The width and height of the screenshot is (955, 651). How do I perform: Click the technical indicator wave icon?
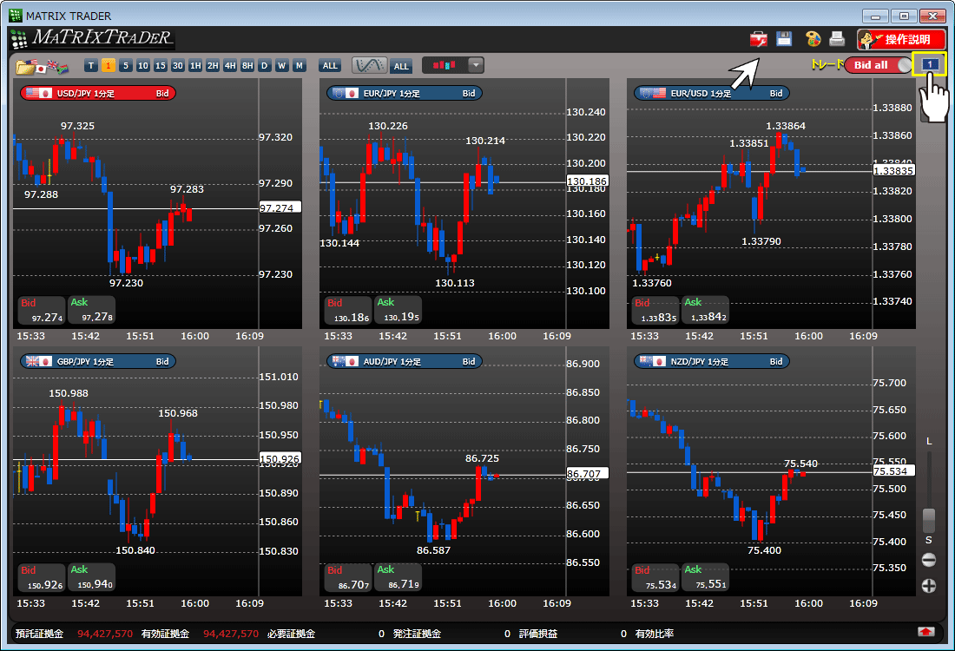(x=369, y=65)
